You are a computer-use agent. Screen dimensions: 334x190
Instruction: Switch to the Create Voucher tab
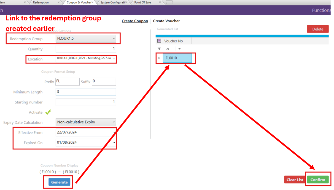point(166,21)
